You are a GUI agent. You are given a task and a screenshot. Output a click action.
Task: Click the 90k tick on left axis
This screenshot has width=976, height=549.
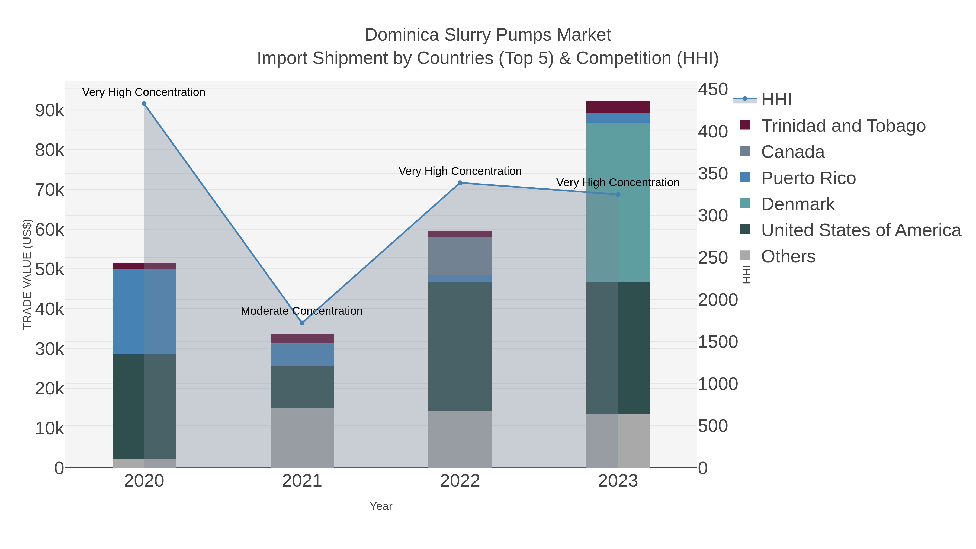[x=50, y=111]
